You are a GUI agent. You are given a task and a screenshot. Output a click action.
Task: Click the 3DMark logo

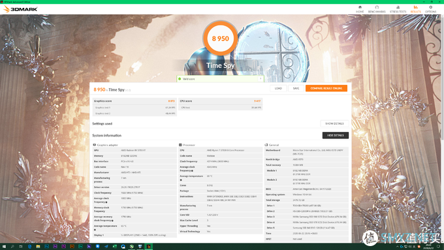pos(20,9)
